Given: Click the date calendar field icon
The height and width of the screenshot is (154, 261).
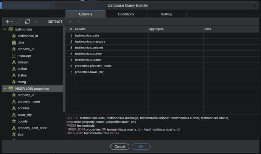Looking at the screenshot, I should pyautogui.click(x=14, y=42).
